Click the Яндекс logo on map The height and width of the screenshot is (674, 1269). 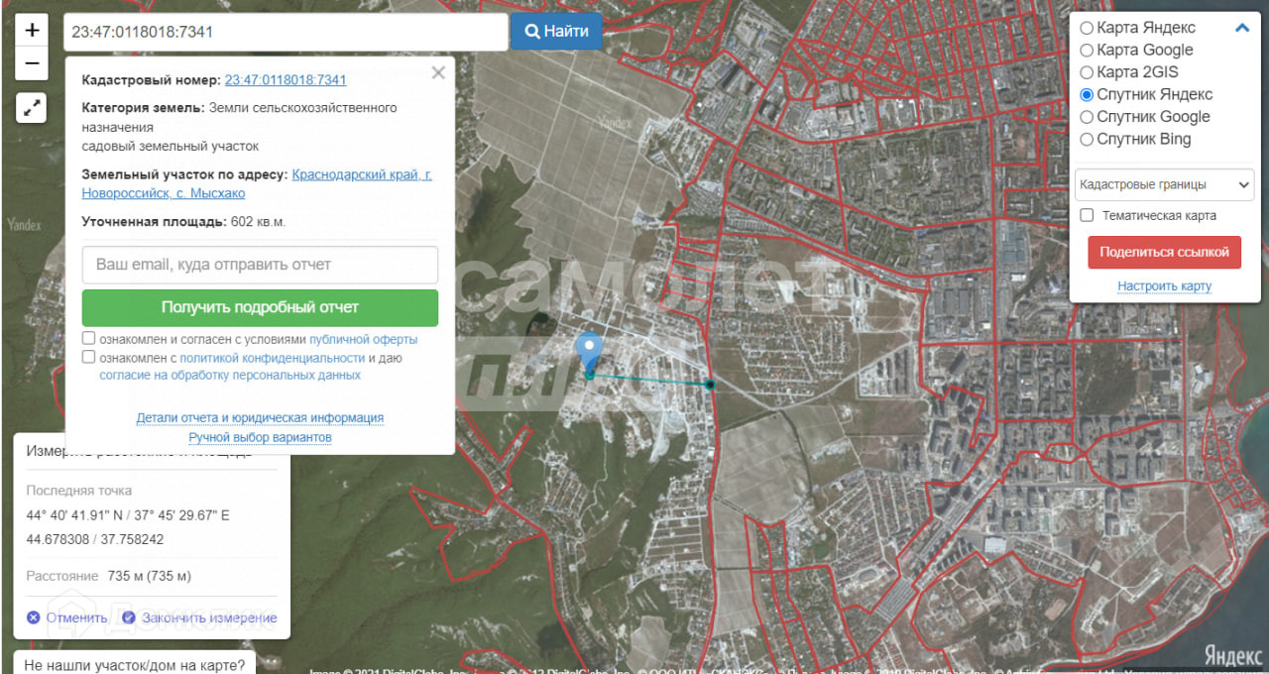click(x=1233, y=655)
